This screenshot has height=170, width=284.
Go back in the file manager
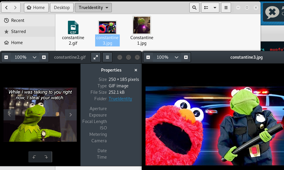click(6, 8)
